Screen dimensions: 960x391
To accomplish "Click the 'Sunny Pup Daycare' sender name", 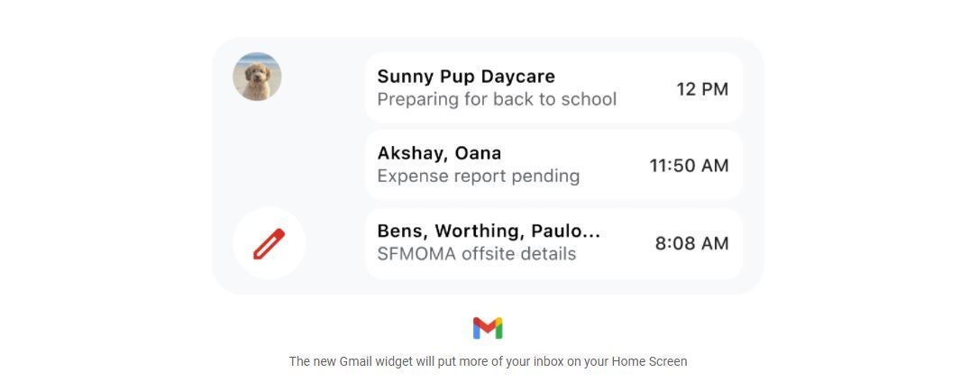I will (465, 77).
